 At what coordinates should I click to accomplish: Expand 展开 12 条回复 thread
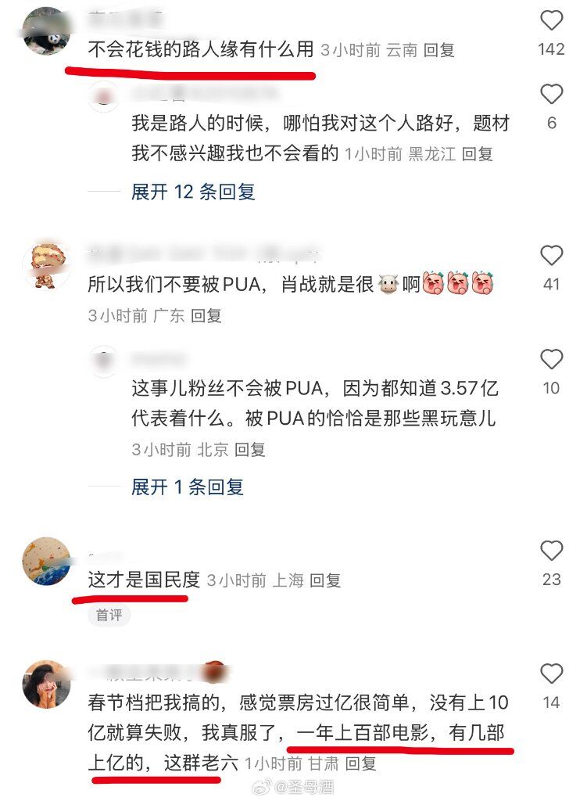(x=193, y=192)
